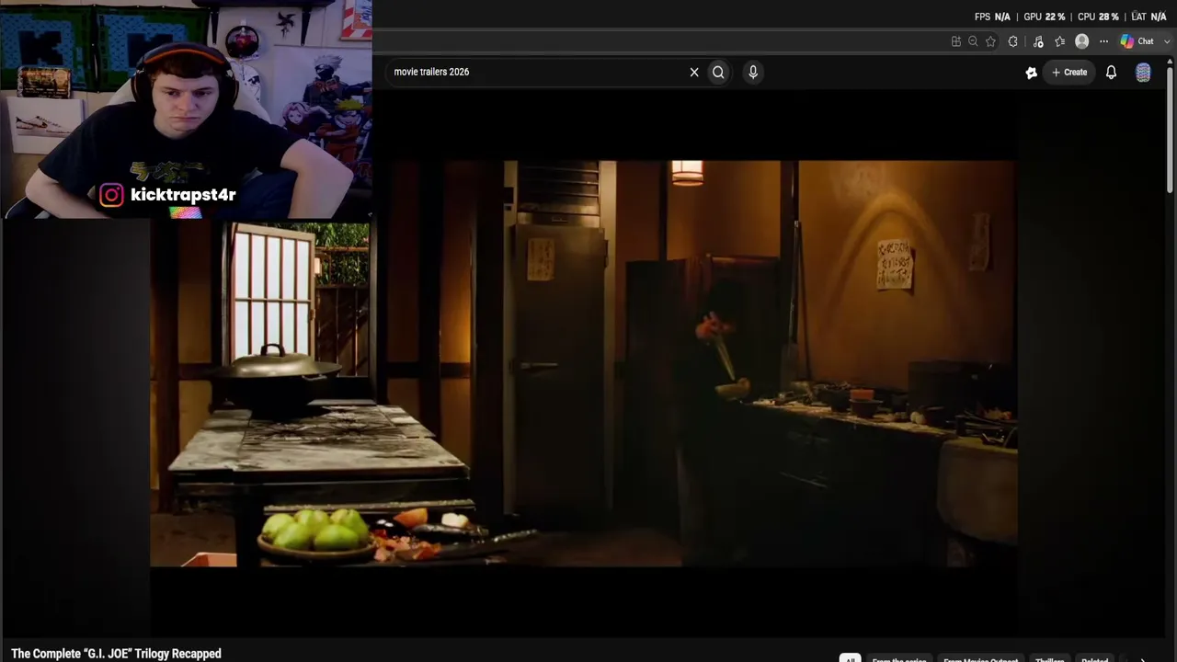Expand the chevron next to Chat

[1167, 41]
